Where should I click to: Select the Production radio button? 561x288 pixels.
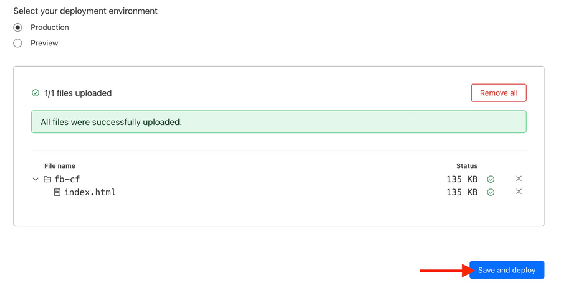(17, 27)
